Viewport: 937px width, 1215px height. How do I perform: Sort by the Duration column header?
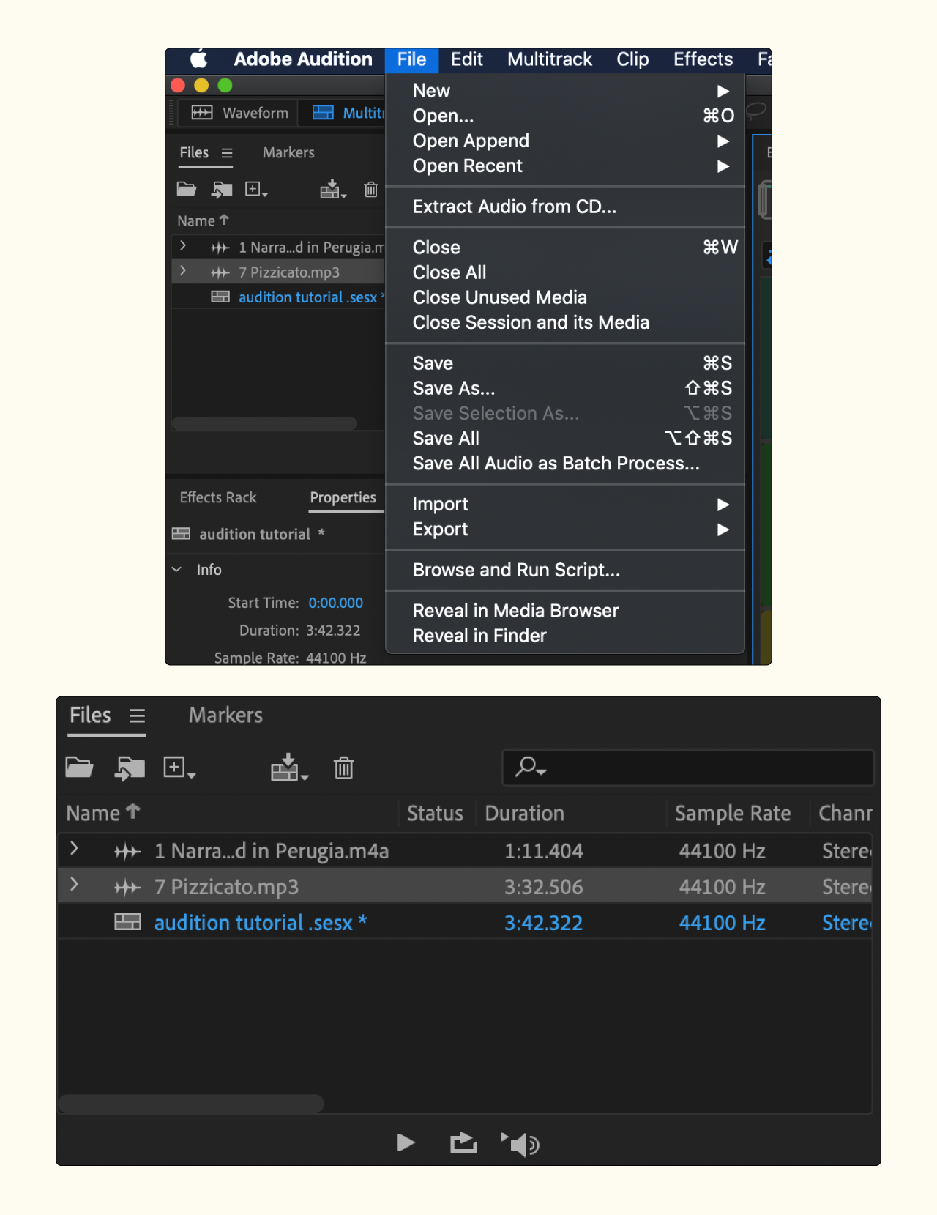click(524, 813)
